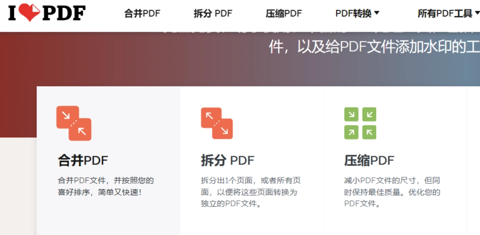
Task: Select the 压缩PDF card title
Action: 369,161
